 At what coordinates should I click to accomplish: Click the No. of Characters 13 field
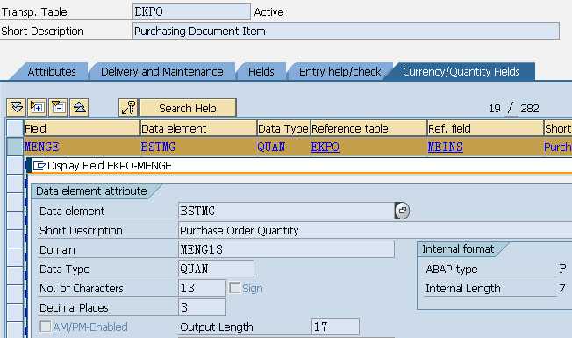[x=202, y=288]
